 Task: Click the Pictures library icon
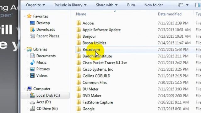(x=32, y=69)
